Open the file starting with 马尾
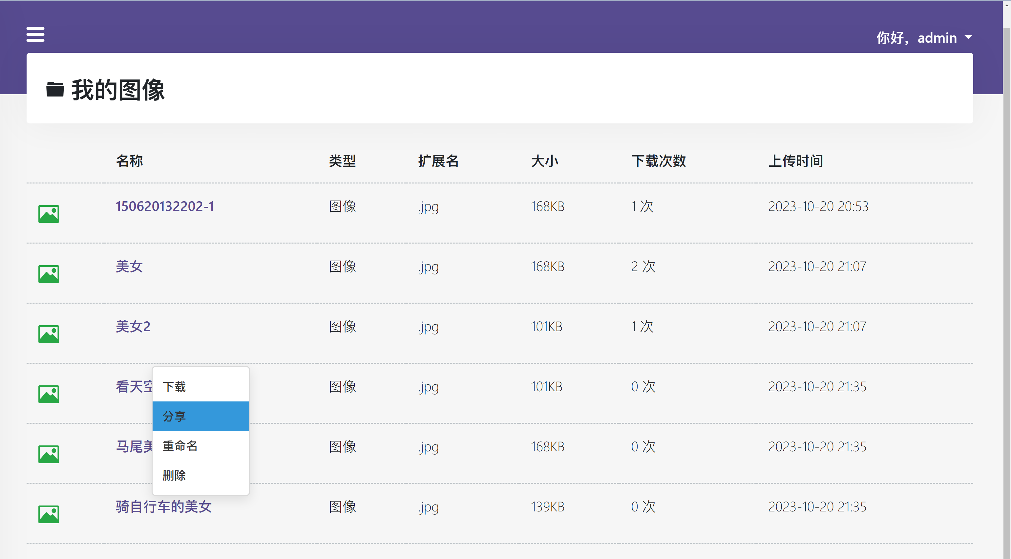Screen dimensions: 1011x559 coord(134,447)
